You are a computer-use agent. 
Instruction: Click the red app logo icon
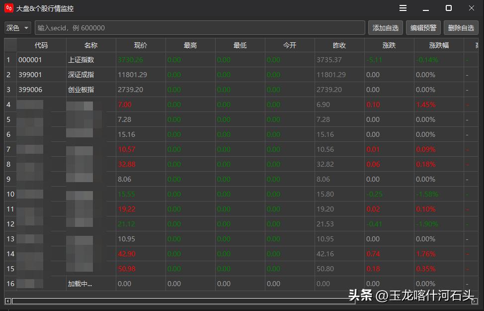pyautogui.click(x=8, y=8)
